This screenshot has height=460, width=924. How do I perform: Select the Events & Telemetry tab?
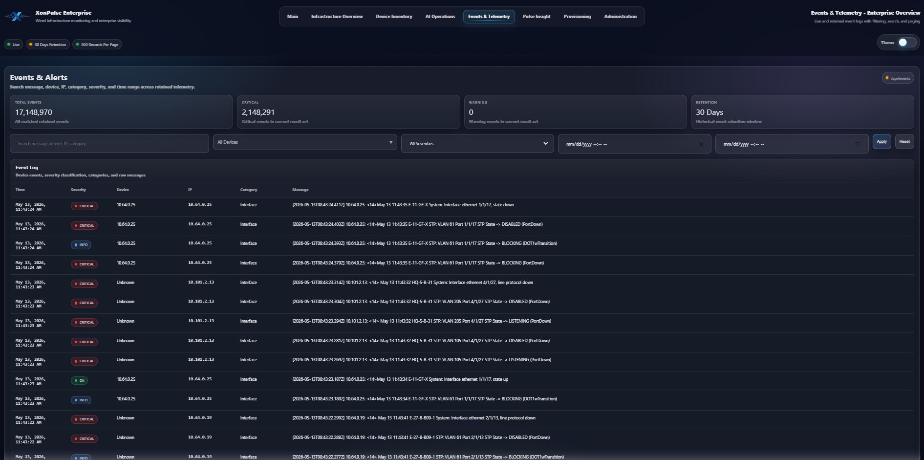click(x=489, y=17)
